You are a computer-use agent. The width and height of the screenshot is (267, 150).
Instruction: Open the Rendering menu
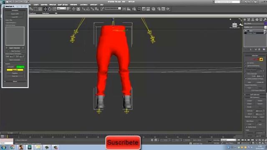[x=73, y=5]
